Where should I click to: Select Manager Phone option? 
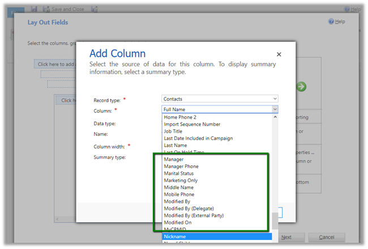(181, 166)
